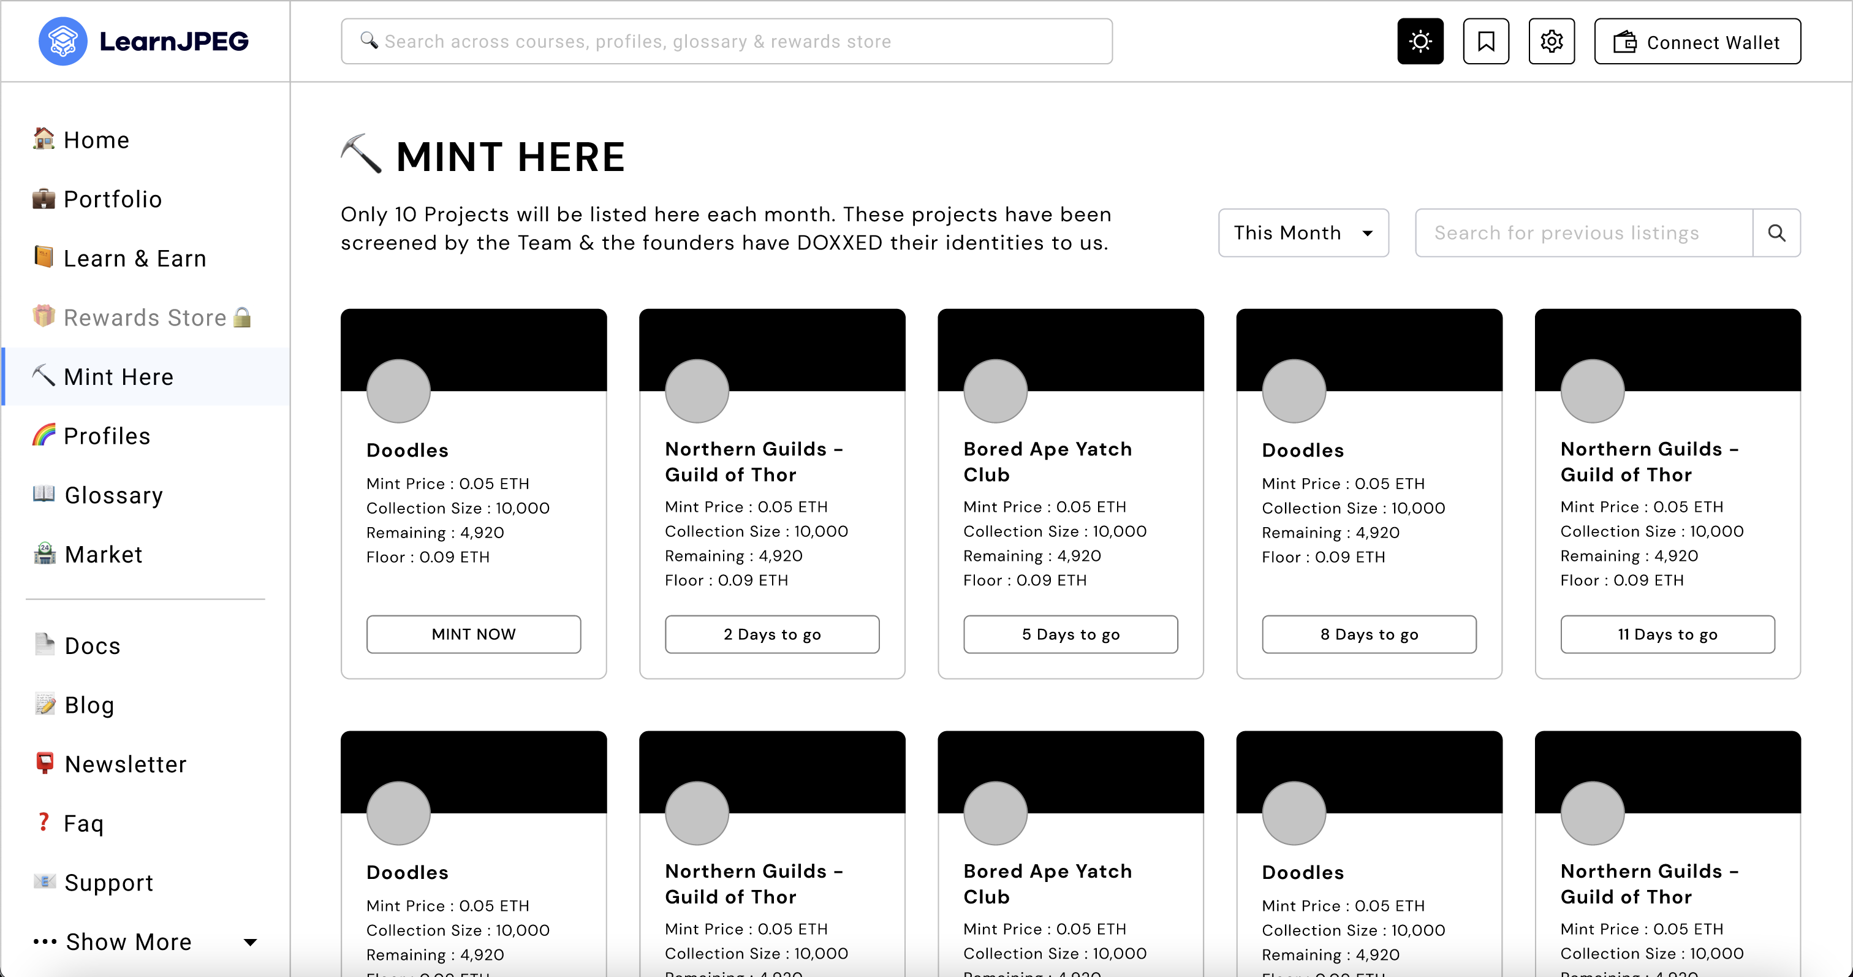Click the envelope icon next to Support

tap(44, 881)
